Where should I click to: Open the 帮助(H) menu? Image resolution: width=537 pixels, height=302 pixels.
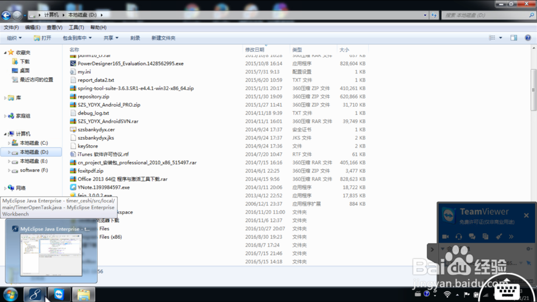click(98, 27)
